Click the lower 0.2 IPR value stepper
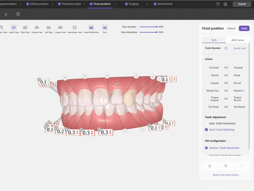The height and width of the screenshot is (191, 254). pyautogui.click(x=60, y=131)
